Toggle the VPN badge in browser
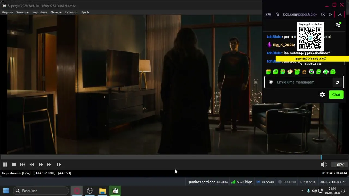 [269, 14]
